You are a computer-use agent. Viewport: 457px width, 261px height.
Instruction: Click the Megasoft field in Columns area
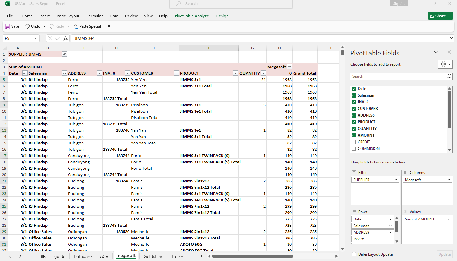click(x=427, y=180)
